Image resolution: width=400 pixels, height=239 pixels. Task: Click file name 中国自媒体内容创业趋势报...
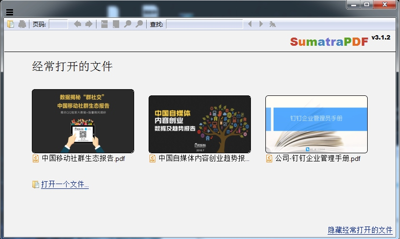coord(204,159)
